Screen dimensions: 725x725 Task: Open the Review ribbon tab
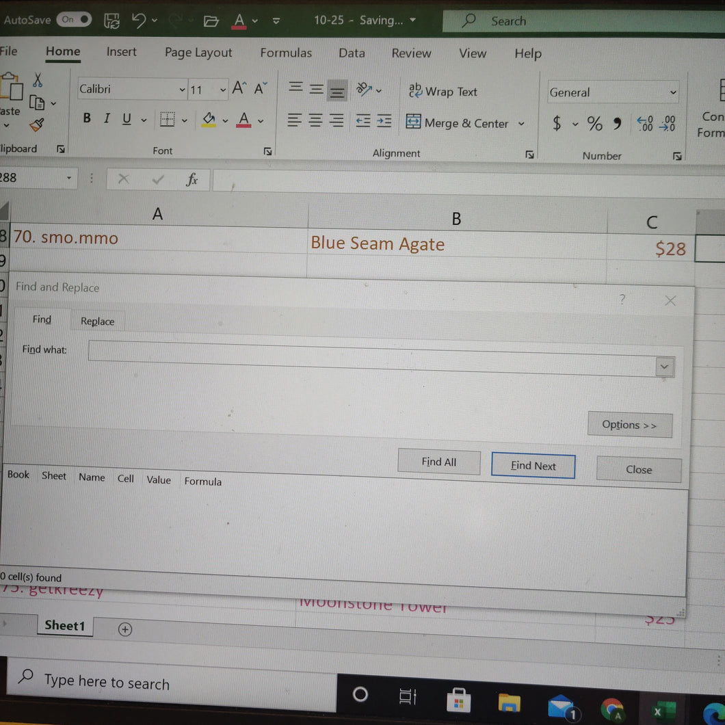pos(411,53)
